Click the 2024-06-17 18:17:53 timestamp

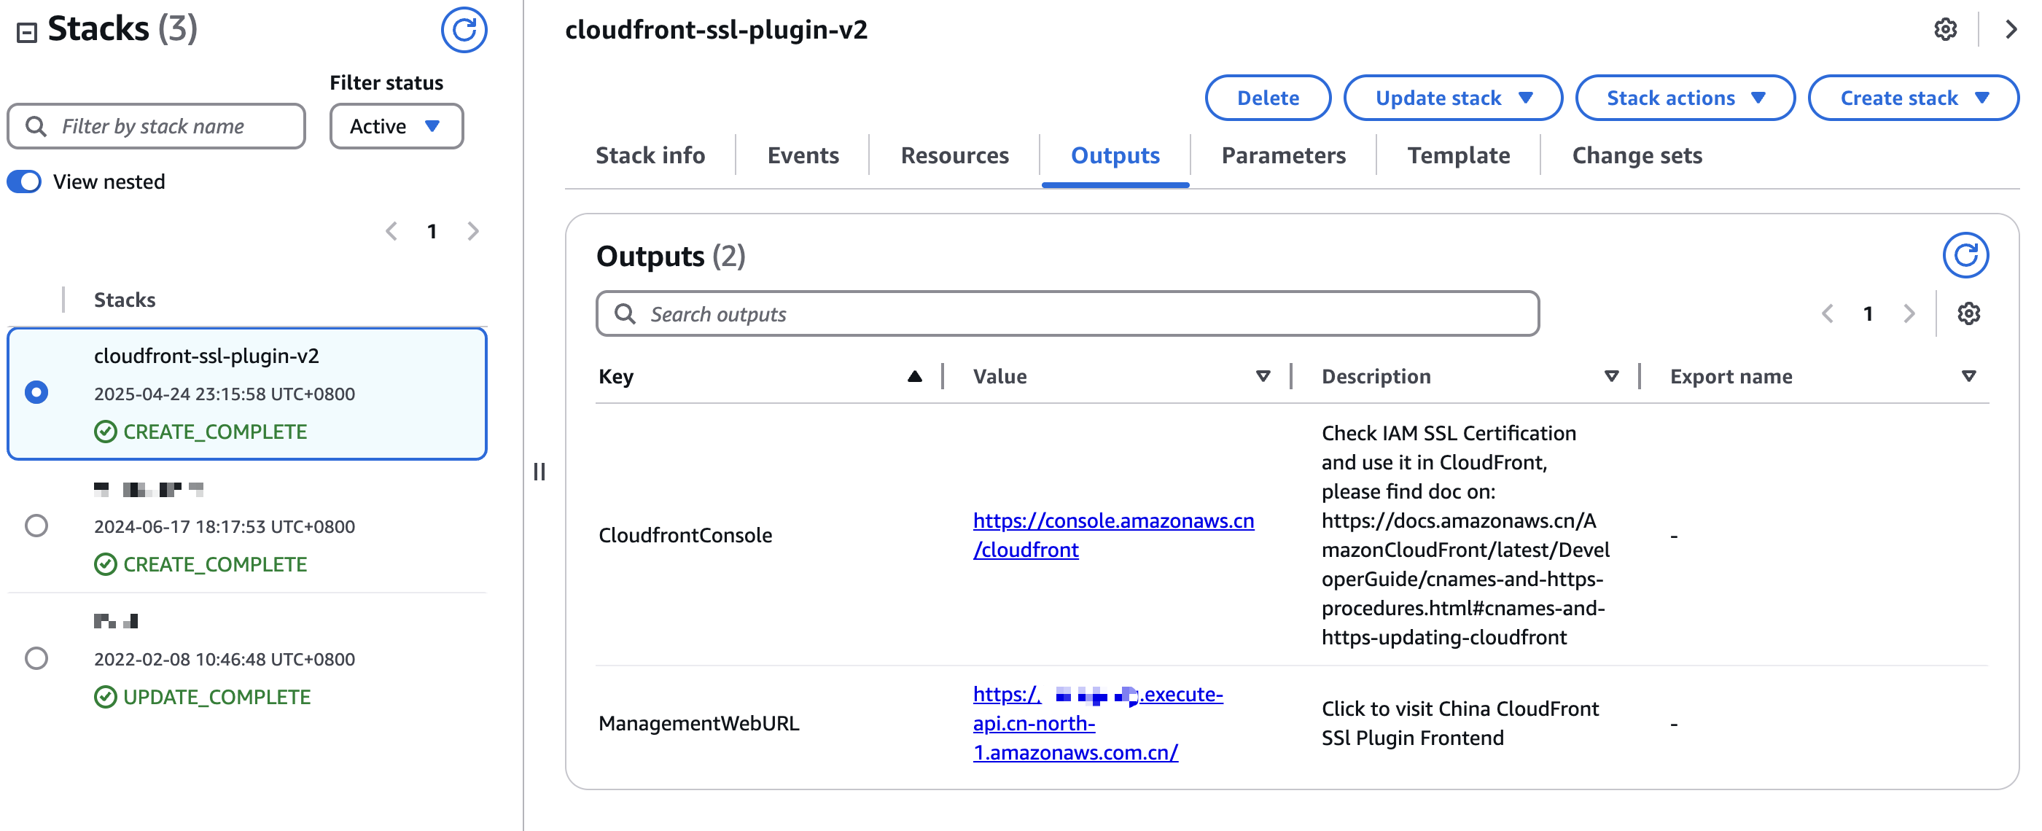225,526
